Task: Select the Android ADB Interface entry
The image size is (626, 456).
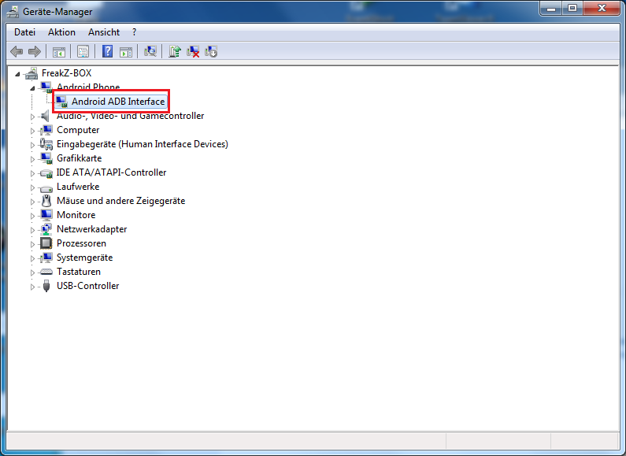Action: click(x=118, y=102)
